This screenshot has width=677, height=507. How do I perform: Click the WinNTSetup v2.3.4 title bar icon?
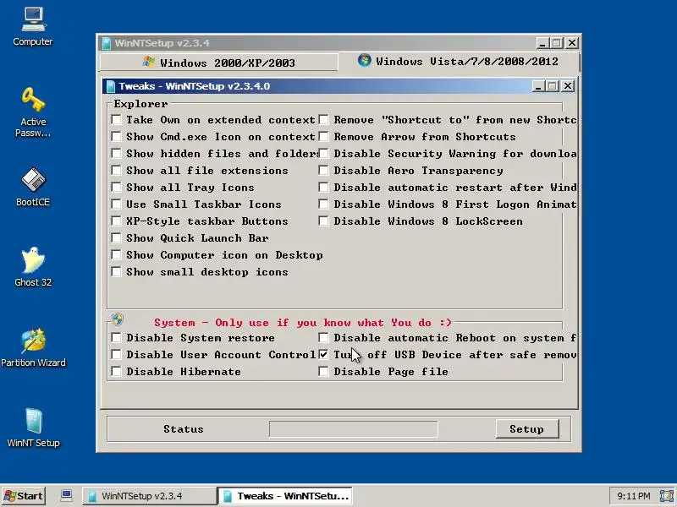point(107,43)
